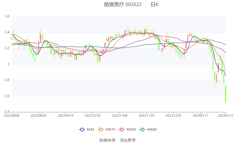The image size is (235, 143).
Task: Hide the MA30 series via its label
Action: pos(131,129)
